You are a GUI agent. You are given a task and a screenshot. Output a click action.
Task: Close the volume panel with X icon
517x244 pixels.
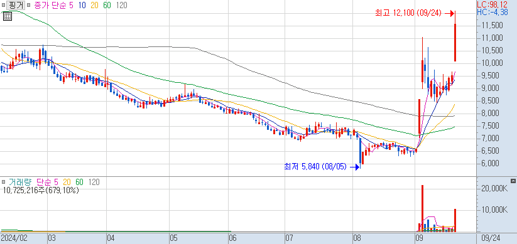513,181
